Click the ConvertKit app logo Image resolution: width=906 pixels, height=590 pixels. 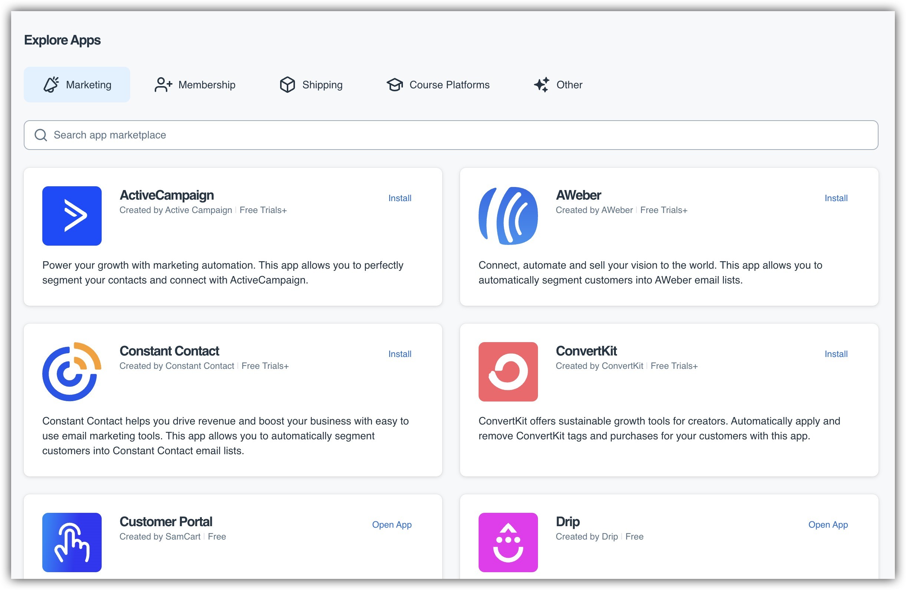tap(508, 371)
